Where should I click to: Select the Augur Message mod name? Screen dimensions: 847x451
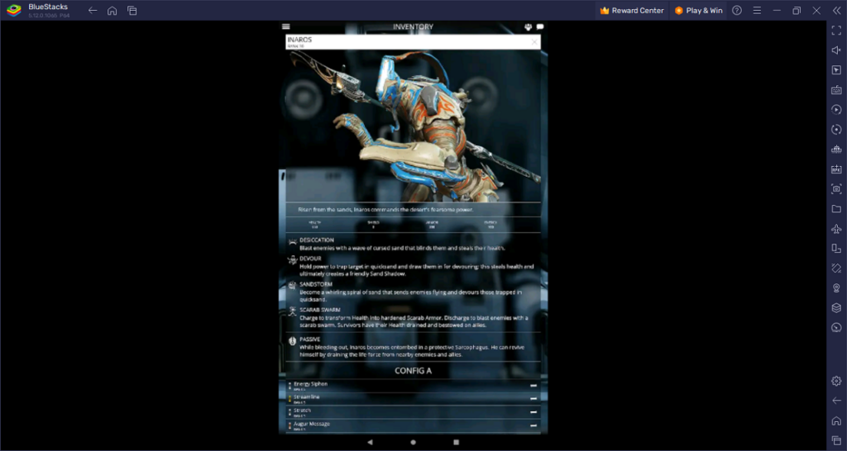[312, 424]
